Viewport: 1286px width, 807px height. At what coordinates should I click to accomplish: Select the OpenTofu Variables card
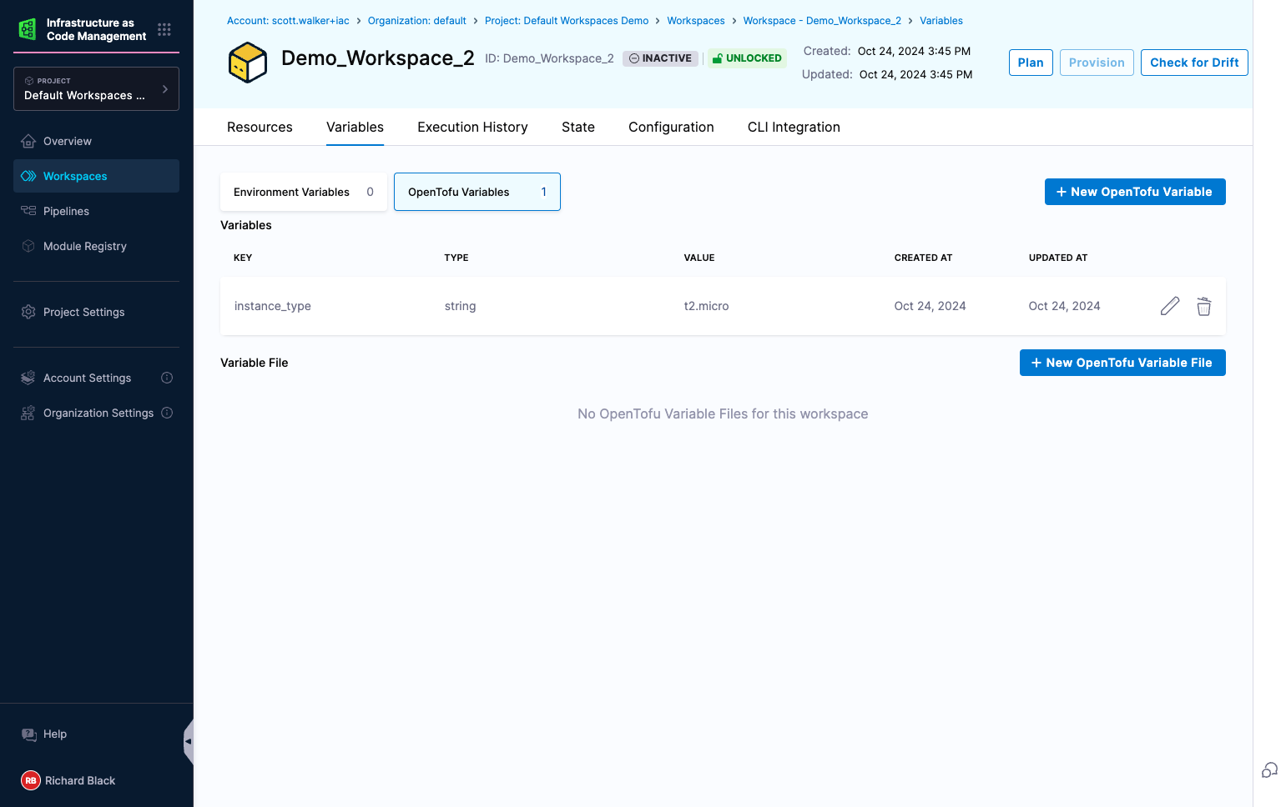pyautogui.click(x=477, y=192)
